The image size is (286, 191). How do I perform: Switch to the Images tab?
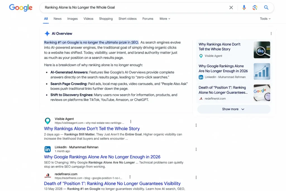point(72,19)
